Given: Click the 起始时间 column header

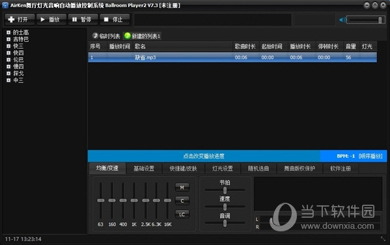Looking at the screenshot, I should pyautogui.click(x=273, y=46).
